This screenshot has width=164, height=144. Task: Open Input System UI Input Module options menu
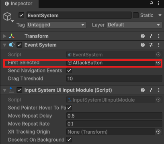tap(159, 90)
